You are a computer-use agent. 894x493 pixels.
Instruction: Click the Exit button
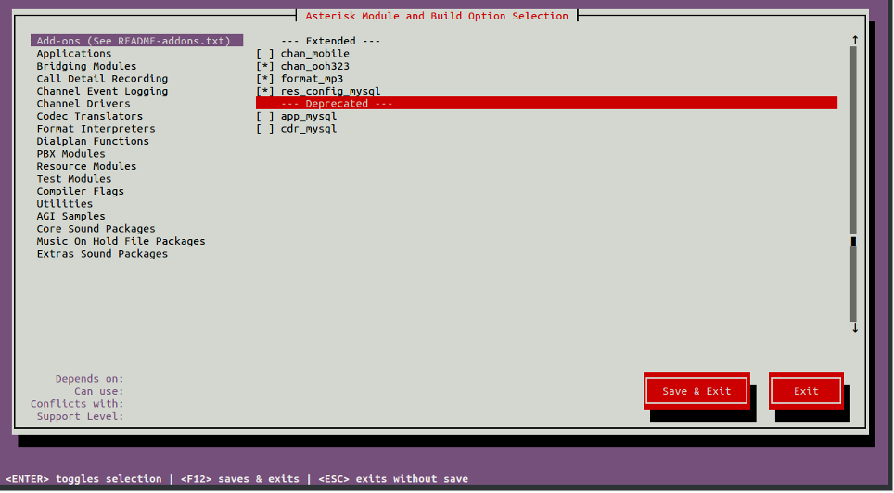(x=806, y=391)
